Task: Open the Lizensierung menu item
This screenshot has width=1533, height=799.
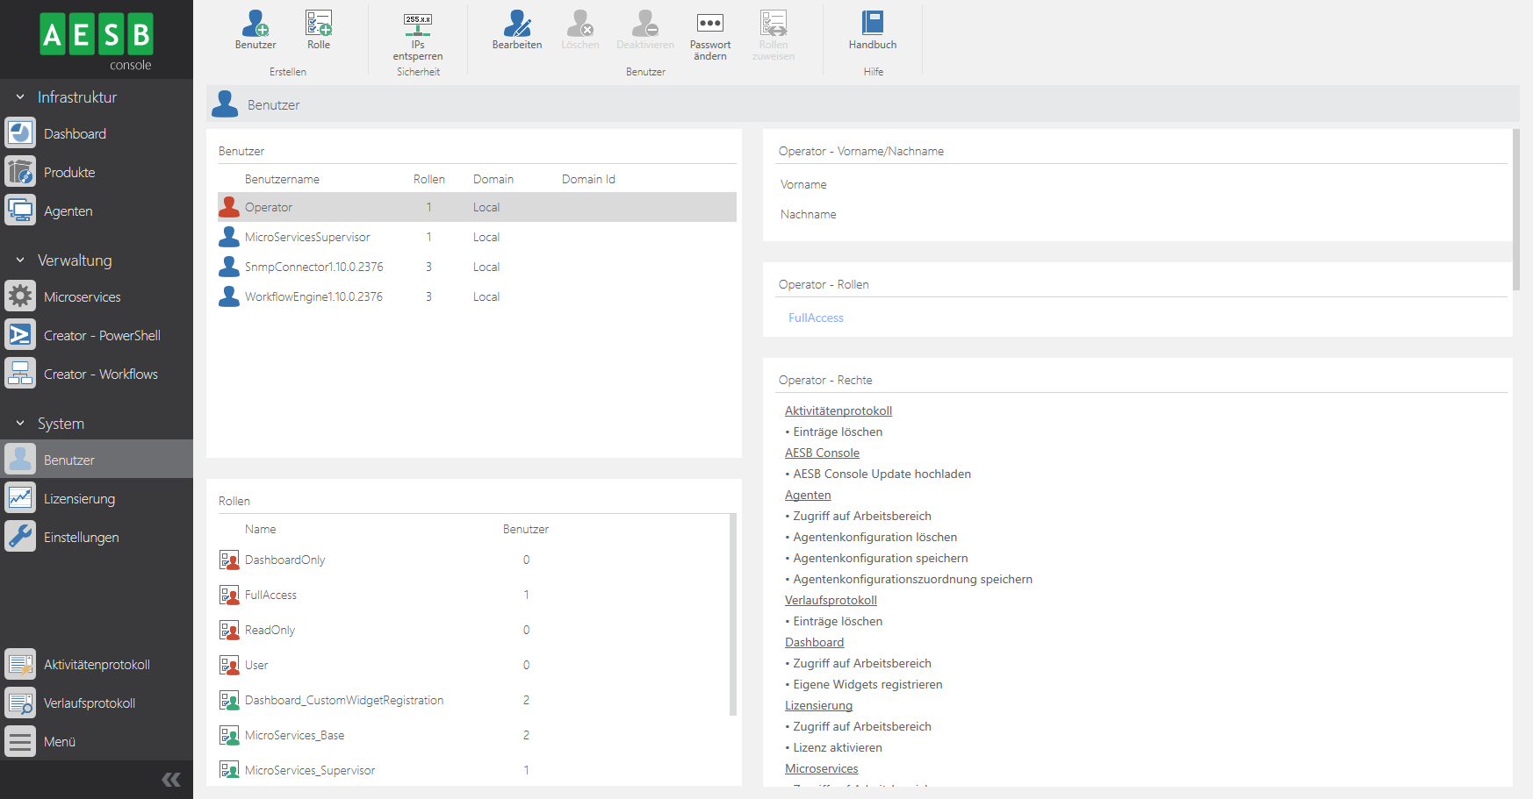Action: tap(79, 499)
